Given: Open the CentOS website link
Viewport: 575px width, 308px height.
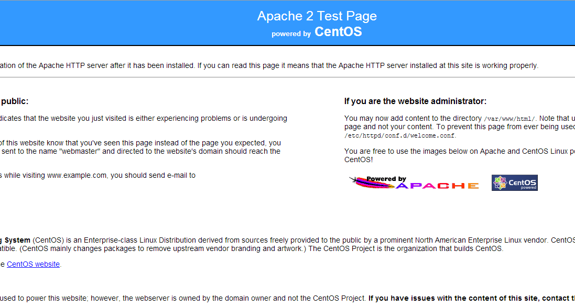Looking at the screenshot, I should tap(33, 264).
